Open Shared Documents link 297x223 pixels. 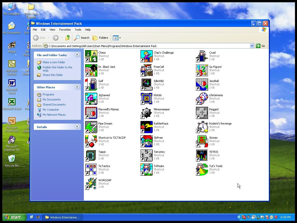click(x=54, y=105)
